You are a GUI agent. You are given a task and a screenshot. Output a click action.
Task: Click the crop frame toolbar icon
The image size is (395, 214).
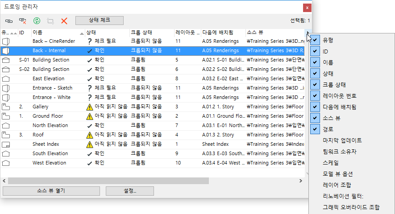(x=50, y=21)
